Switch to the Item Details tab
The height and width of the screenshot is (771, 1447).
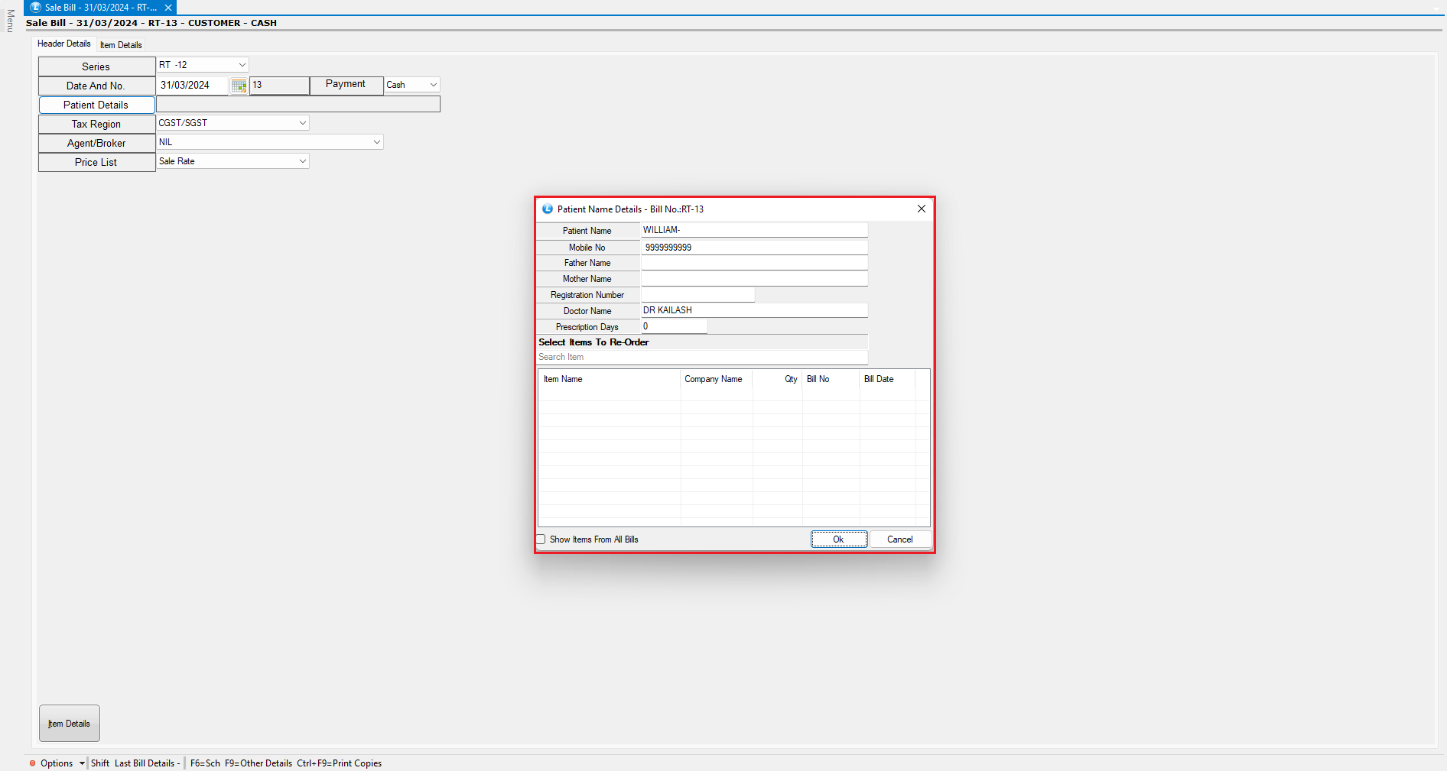(x=121, y=45)
